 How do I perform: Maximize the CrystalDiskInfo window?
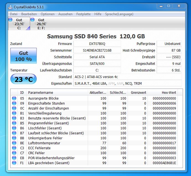[x=169, y=6]
